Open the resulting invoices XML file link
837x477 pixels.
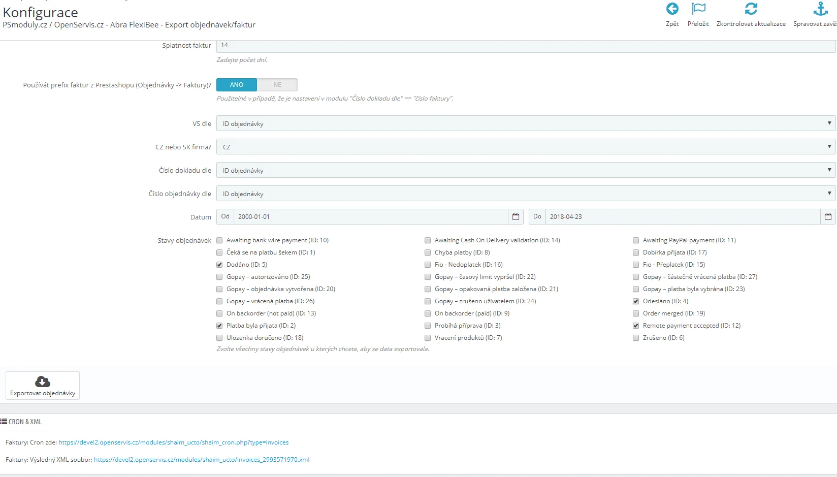(x=202, y=460)
